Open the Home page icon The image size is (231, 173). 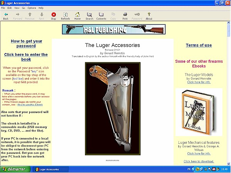(x=77, y=15)
